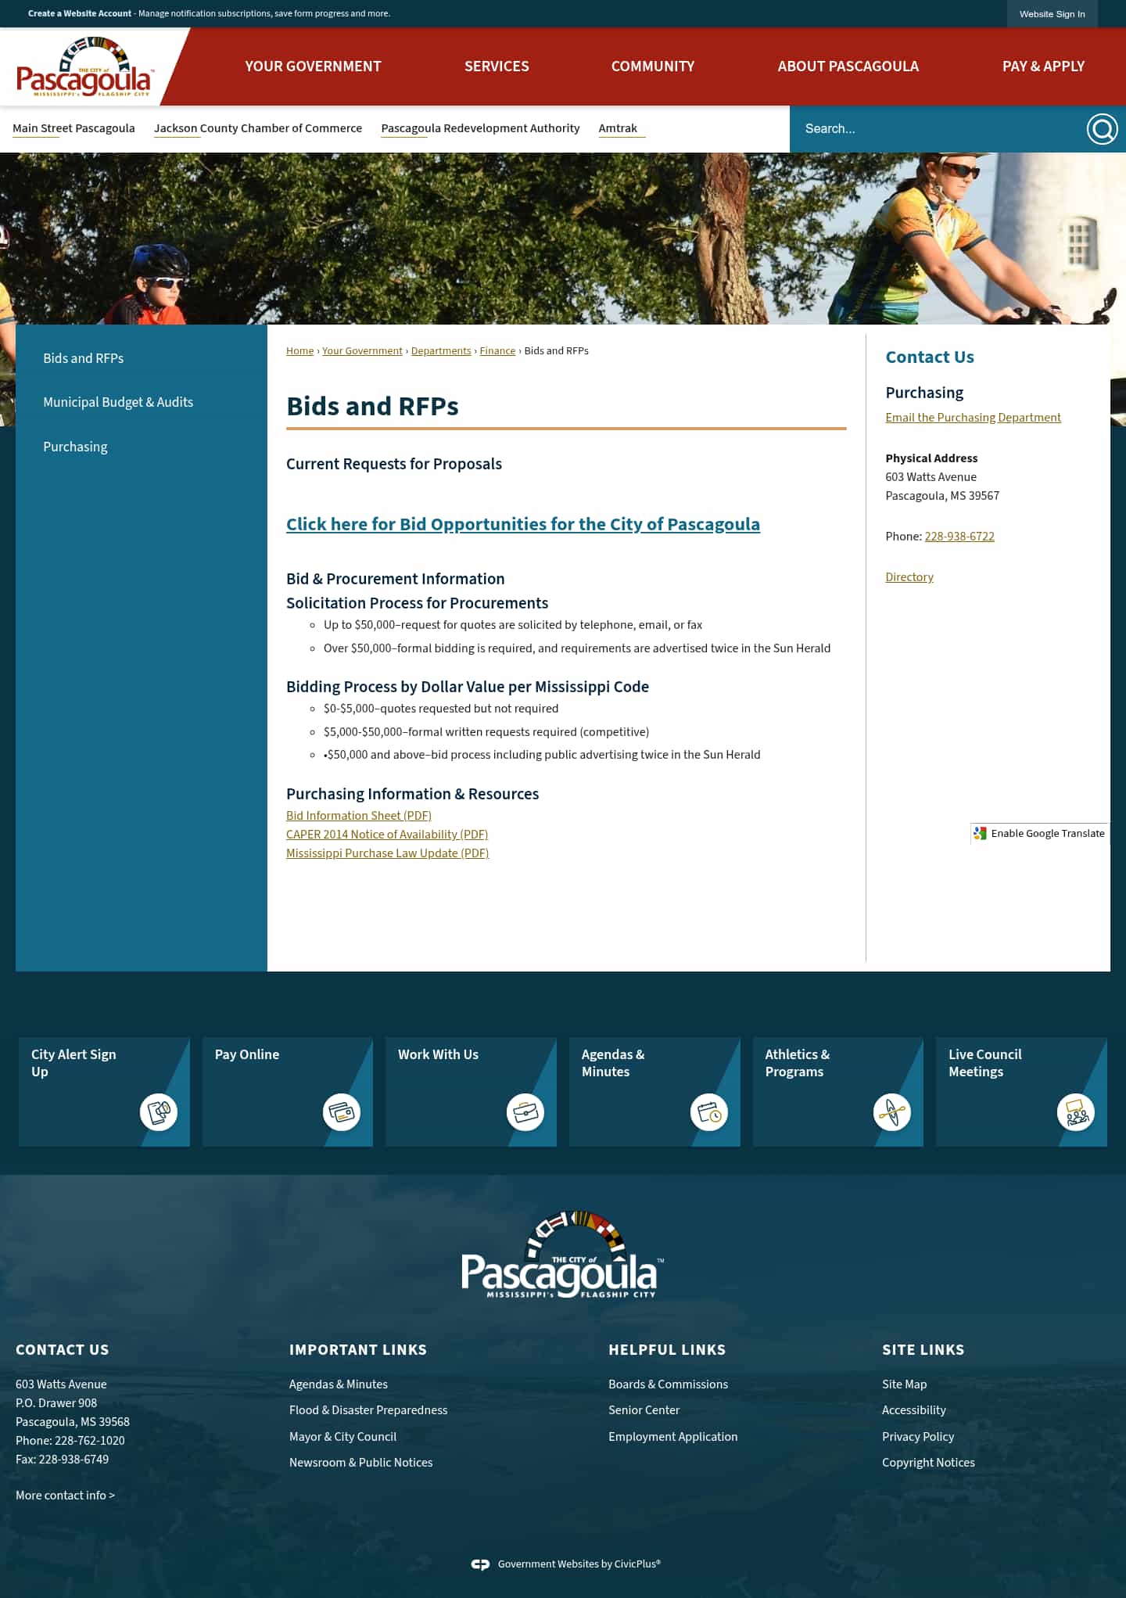Viewport: 1126px width, 1598px height.
Task: Click Finance breadcrumb link
Action: [497, 351]
